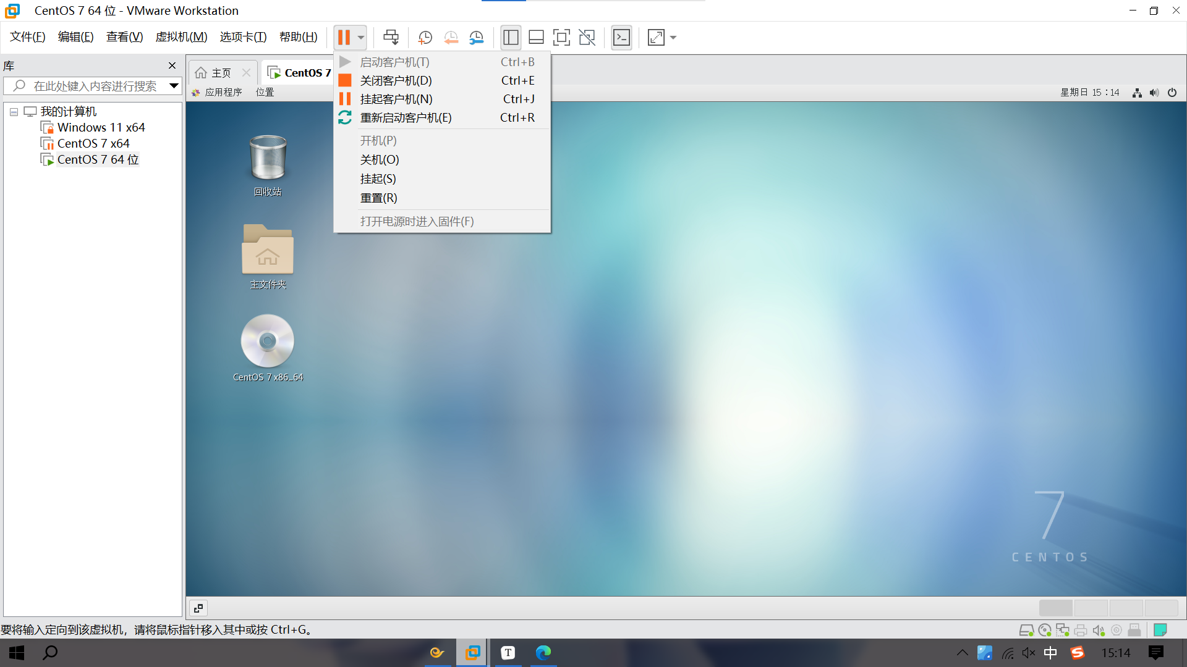Open Microsoft Edge from the taskbar

(x=543, y=653)
